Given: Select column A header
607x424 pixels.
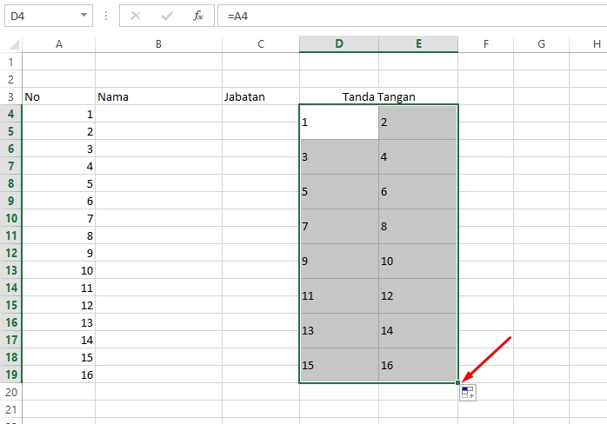Looking at the screenshot, I should point(59,44).
